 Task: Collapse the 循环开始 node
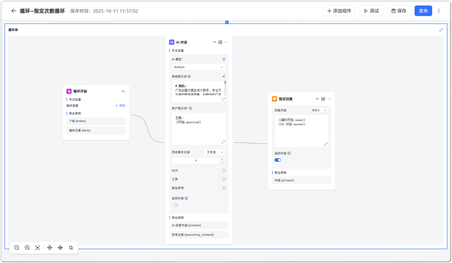pos(123,91)
